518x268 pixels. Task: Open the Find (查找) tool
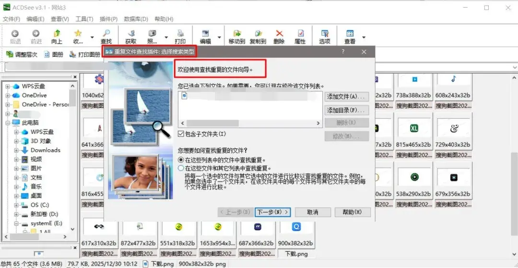(106, 36)
